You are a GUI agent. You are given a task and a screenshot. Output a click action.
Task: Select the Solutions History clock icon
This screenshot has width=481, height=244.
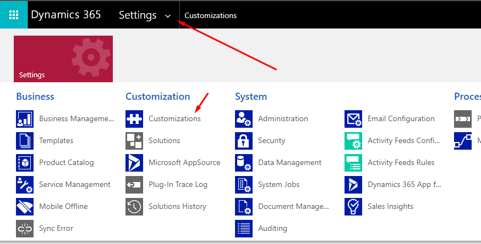point(134,206)
